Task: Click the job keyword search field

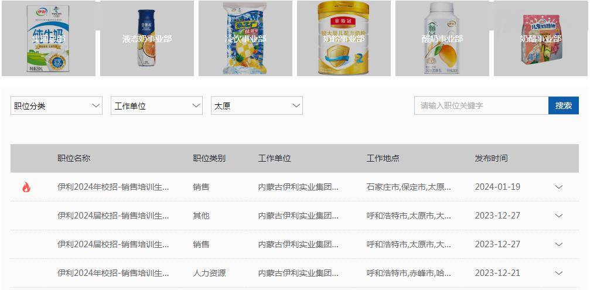Action: pos(481,105)
